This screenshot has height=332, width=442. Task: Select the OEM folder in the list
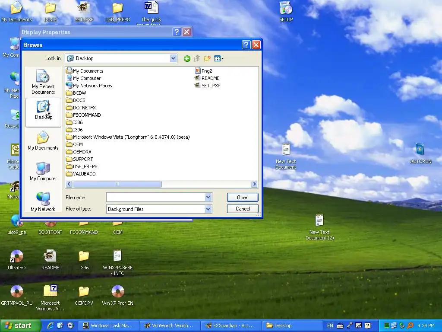pyautogui.click(x=74, y=144)
